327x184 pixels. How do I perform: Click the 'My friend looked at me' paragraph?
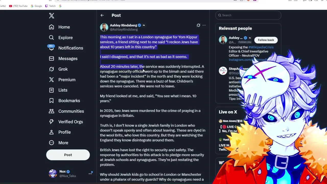[x=148, y=98]
